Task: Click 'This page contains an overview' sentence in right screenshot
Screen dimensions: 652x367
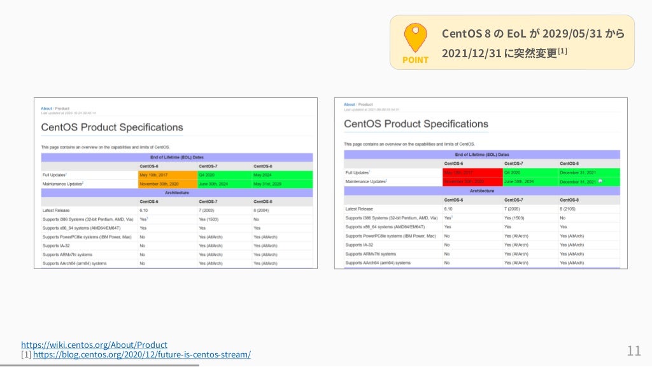Action: coord(409,144)
